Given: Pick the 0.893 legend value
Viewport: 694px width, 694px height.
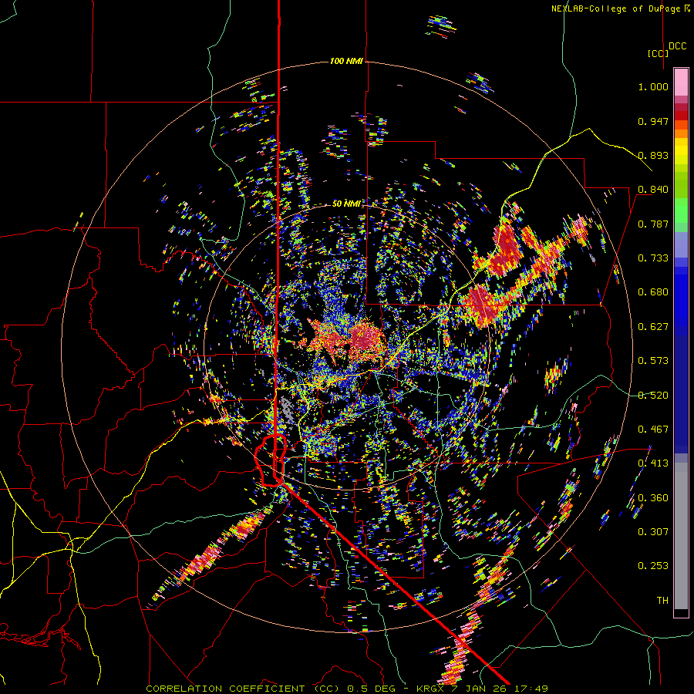Looking at the screenshot, I should (653, 155).
